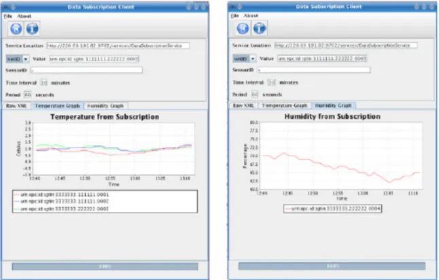The image size is (439, 280).
Task: Click the blue R icon in Humidity window
Action: tap(243, 29)
